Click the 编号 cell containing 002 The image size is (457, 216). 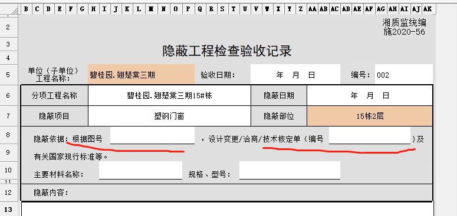pyautogui.click(x=404, y=75)
